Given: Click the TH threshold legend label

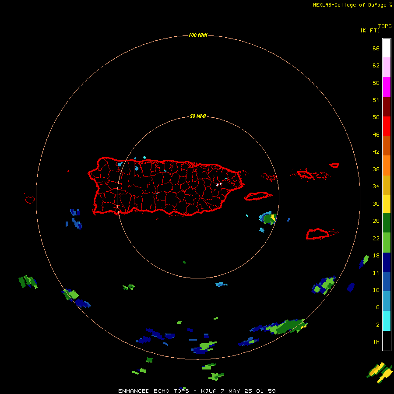Looking at the screenshot, I should coord(376,342).
